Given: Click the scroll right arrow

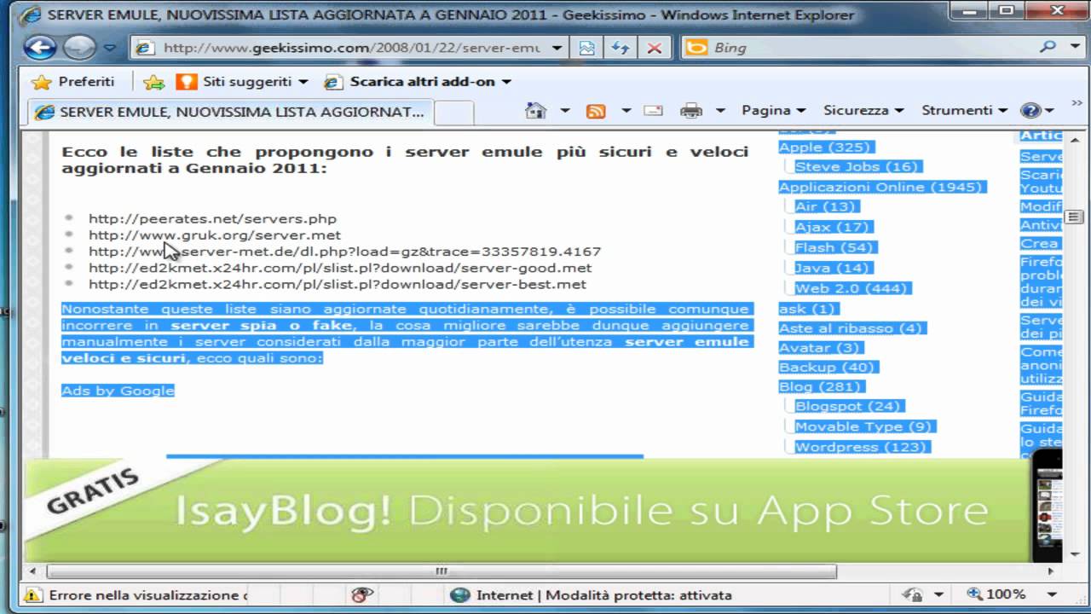Looking at the screenshot, I should click(1051, 571).
